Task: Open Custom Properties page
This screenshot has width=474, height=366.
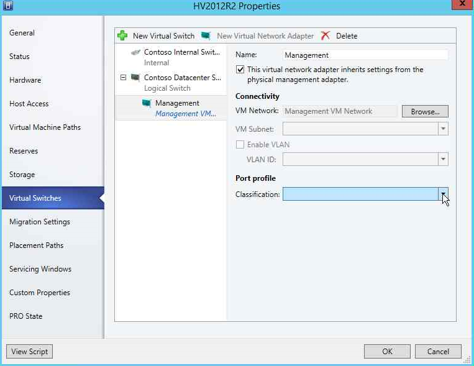Action: click(40, 293)
